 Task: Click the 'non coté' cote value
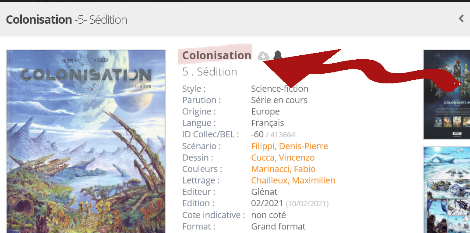268,215
